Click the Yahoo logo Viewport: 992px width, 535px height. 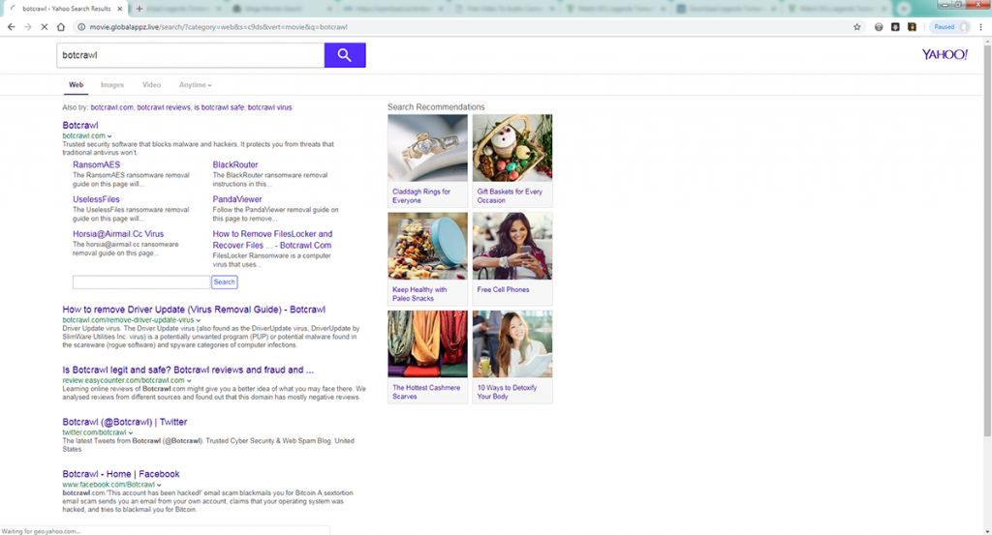pos(945,55)
